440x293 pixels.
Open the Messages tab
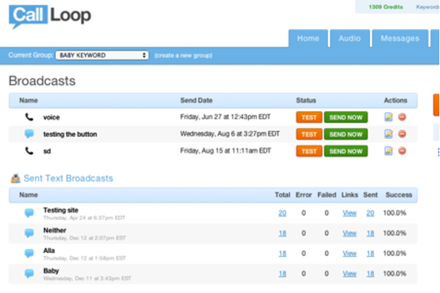pyautogui.click(x=399, y=39)
